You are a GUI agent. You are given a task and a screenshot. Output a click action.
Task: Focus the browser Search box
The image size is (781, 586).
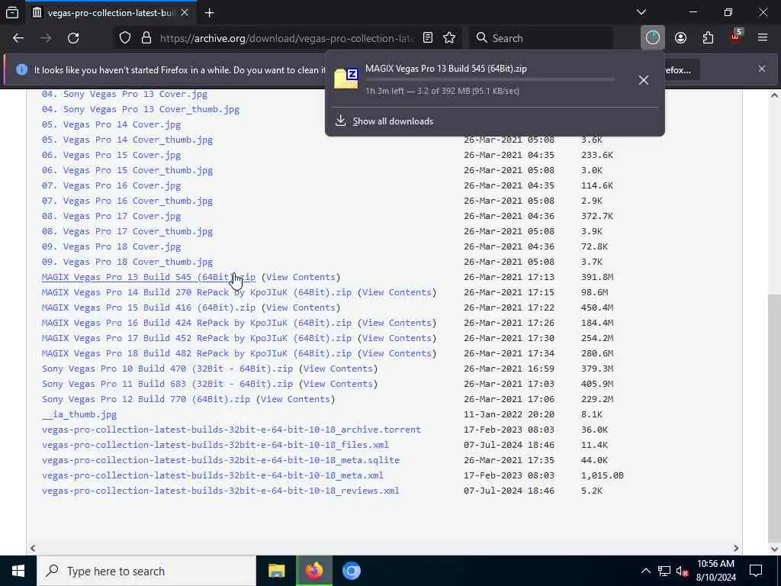pyautogui.click(x=542, y=38)
